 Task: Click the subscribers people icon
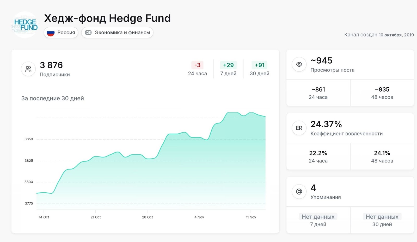pos(28,69)
